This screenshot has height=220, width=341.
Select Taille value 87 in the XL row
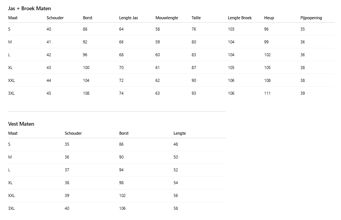(x=194, y=68)
